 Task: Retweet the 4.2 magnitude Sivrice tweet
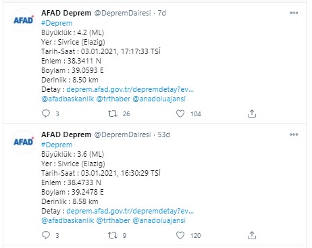113,114
